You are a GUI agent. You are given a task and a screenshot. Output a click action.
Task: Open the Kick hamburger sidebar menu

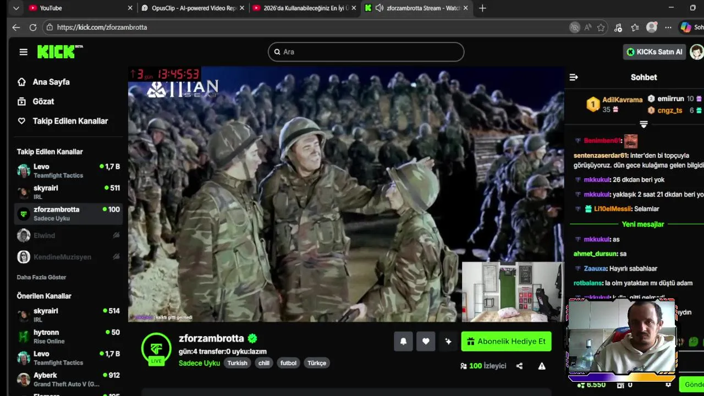coord(23,52)
